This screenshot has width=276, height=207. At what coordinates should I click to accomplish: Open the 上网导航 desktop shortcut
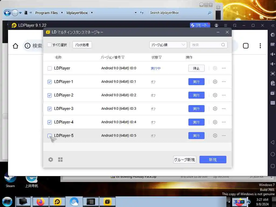[32, 181]
